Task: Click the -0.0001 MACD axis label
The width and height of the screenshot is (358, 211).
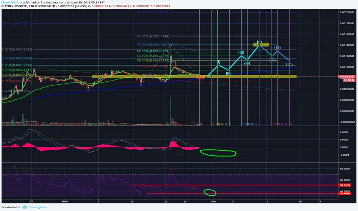Action: [x=344, y=155]
